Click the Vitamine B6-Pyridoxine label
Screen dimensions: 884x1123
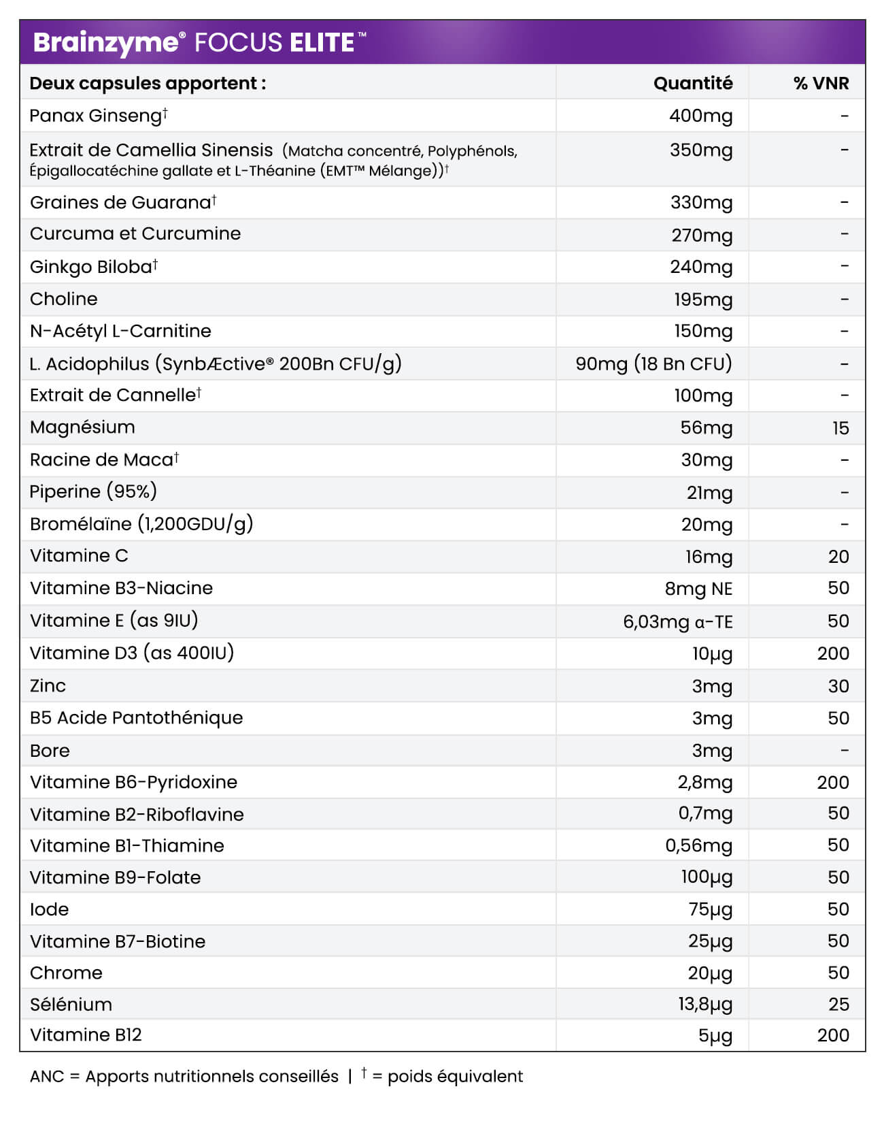click(133, 782)
